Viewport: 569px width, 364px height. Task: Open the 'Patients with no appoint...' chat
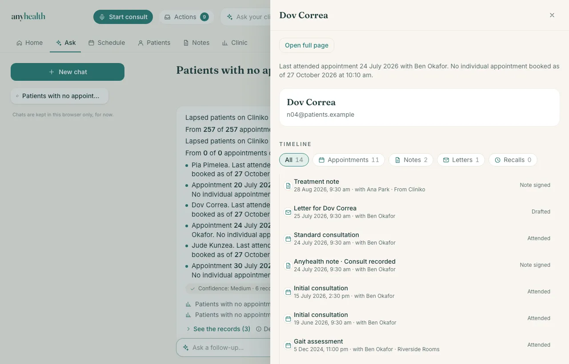click(60, 96)
